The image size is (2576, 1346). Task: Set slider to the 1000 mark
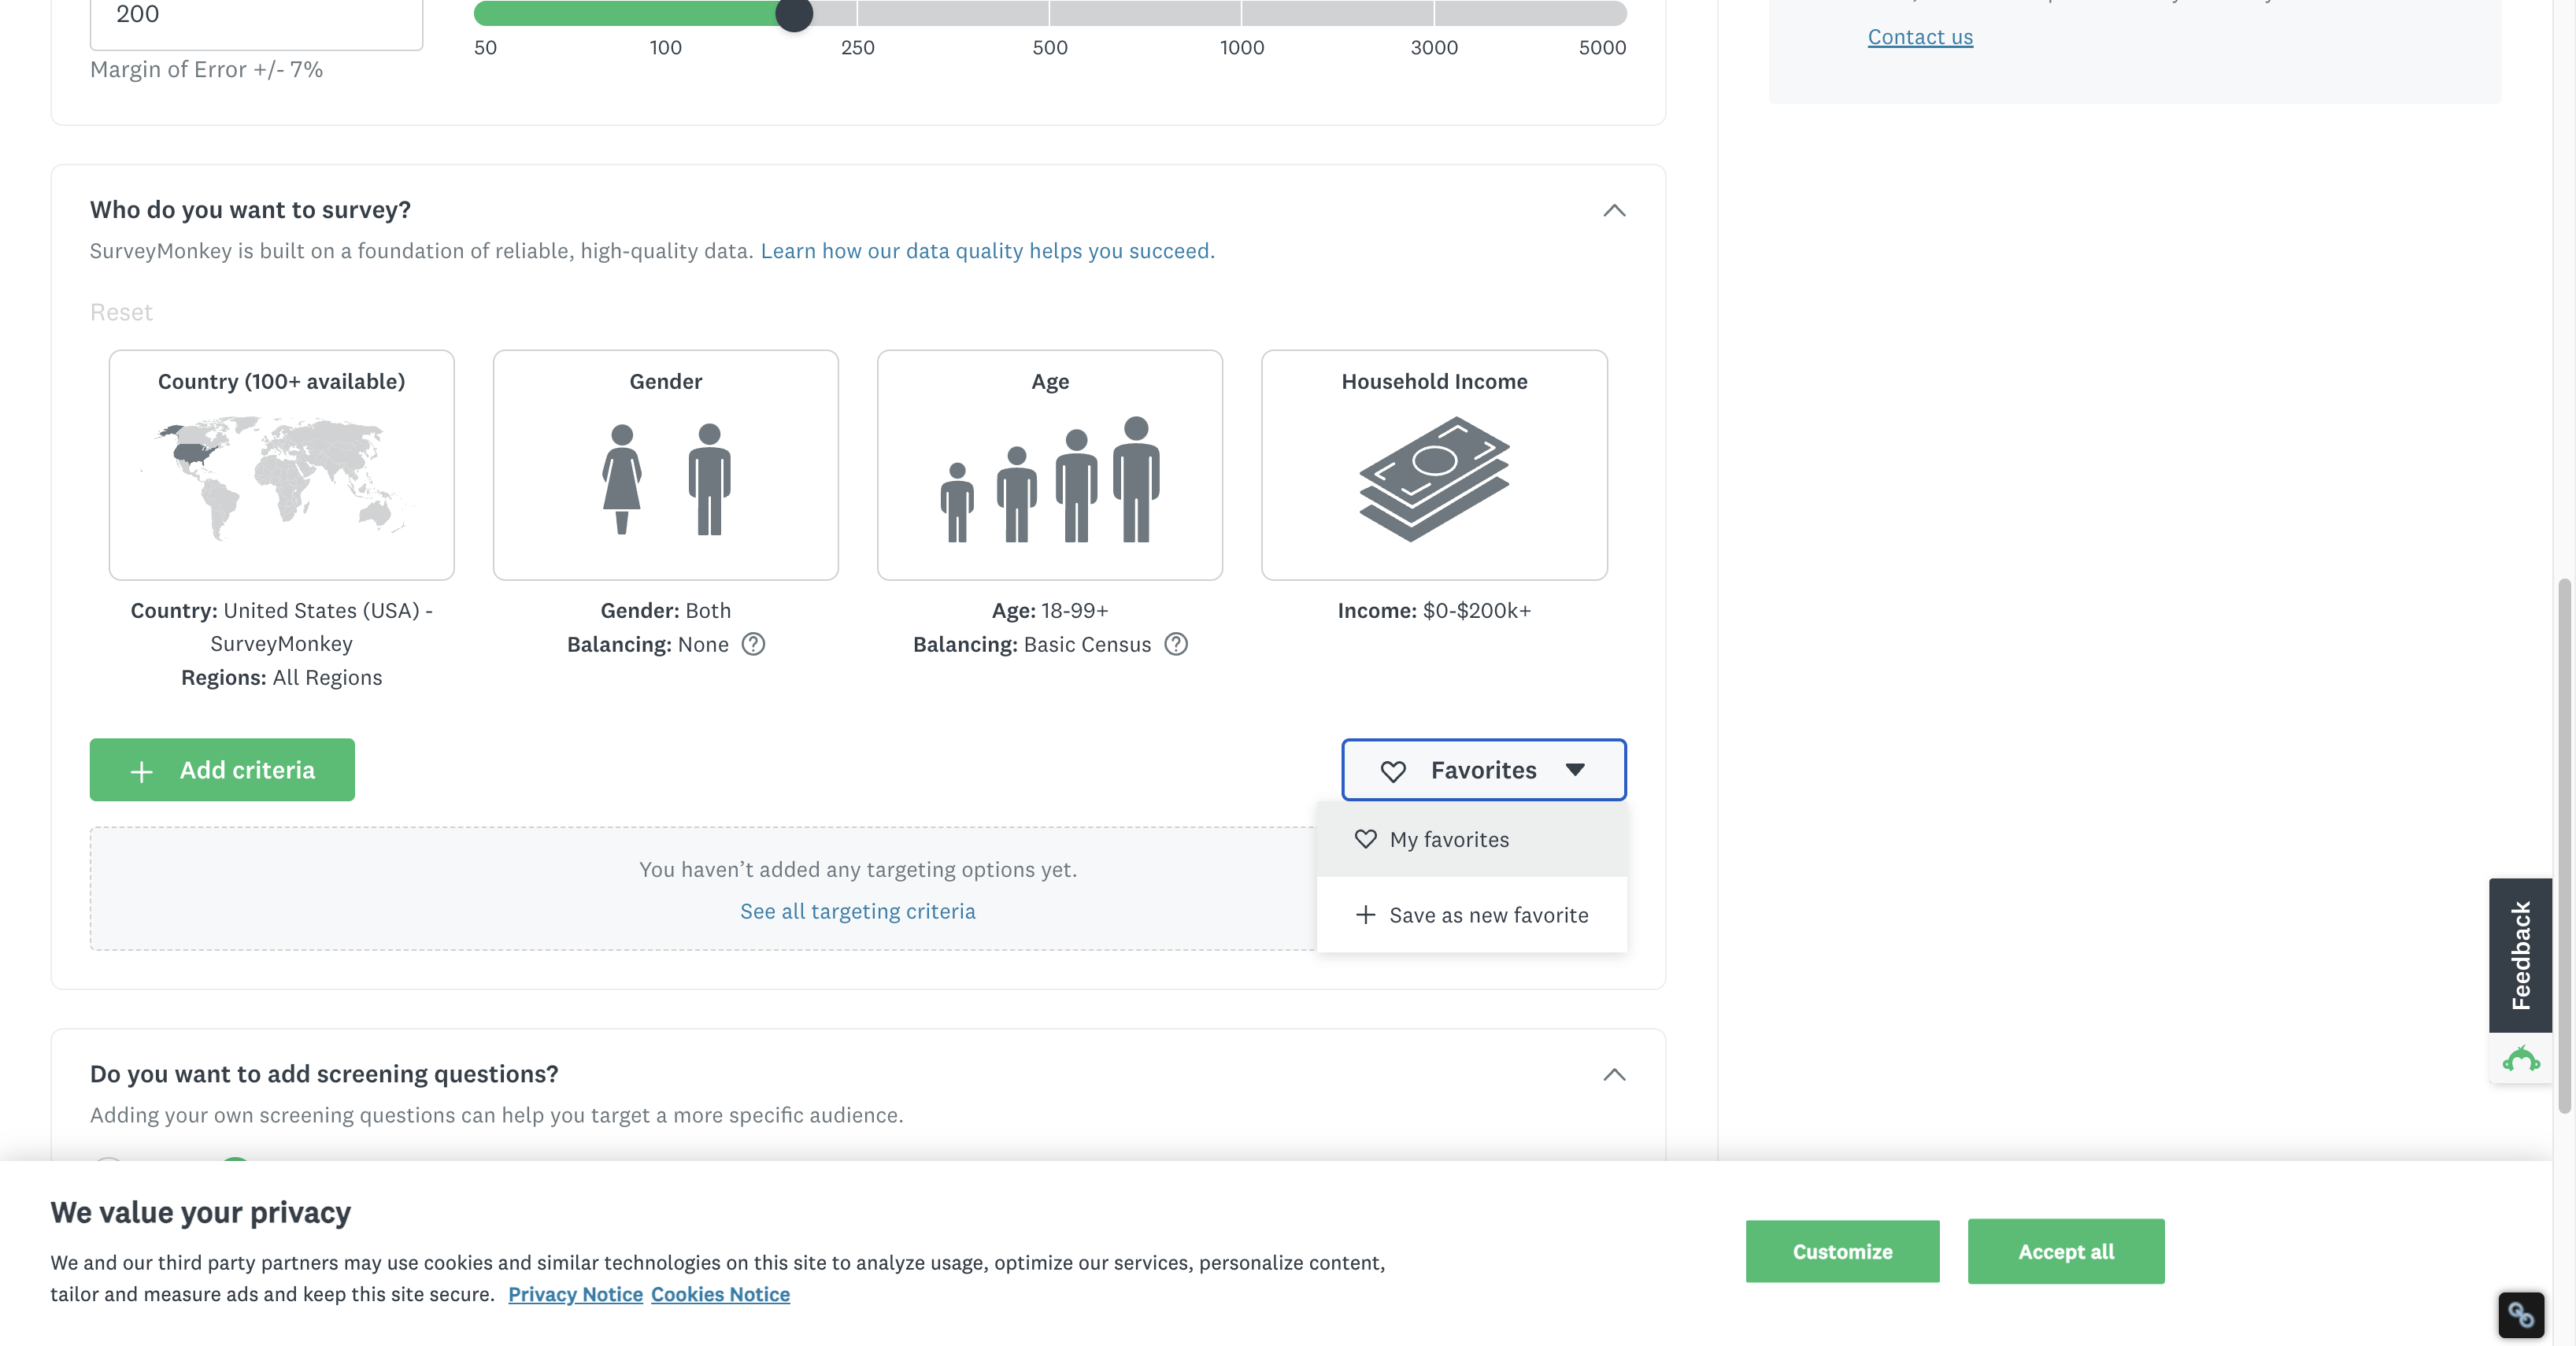coord(1241,14)
